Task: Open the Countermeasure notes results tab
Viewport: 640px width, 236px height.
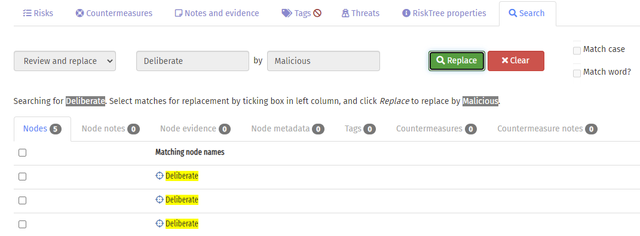Action: [547, 128]
